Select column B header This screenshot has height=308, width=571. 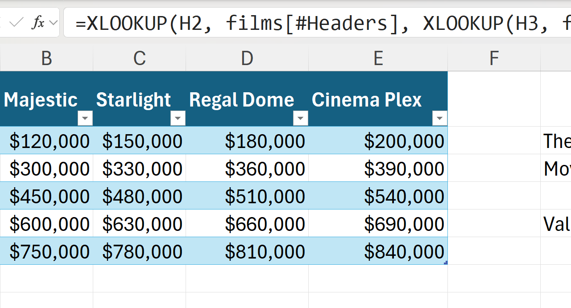(46, 58)
